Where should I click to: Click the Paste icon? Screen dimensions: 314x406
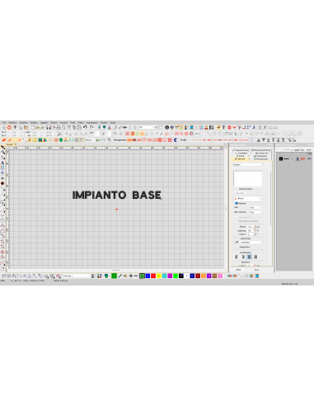[79, 127]
